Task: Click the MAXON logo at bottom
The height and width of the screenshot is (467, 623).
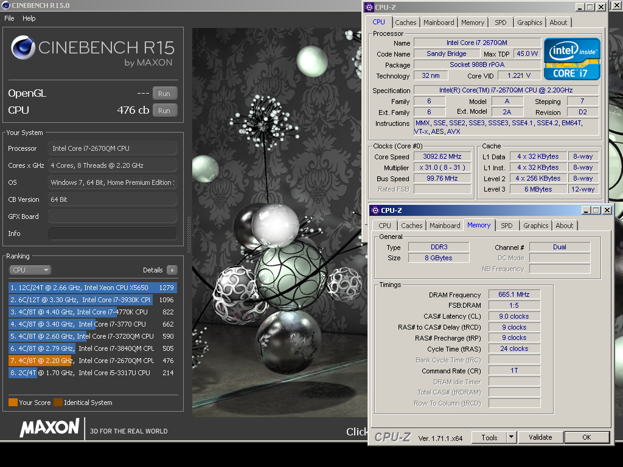Action: click(x=50, y=428)
